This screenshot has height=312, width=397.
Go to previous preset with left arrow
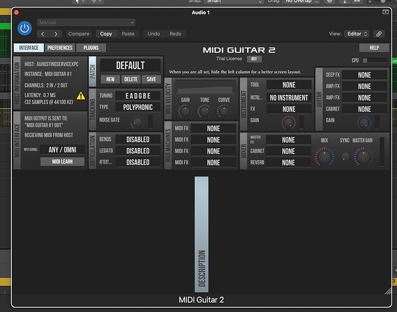tap(43, 34)
